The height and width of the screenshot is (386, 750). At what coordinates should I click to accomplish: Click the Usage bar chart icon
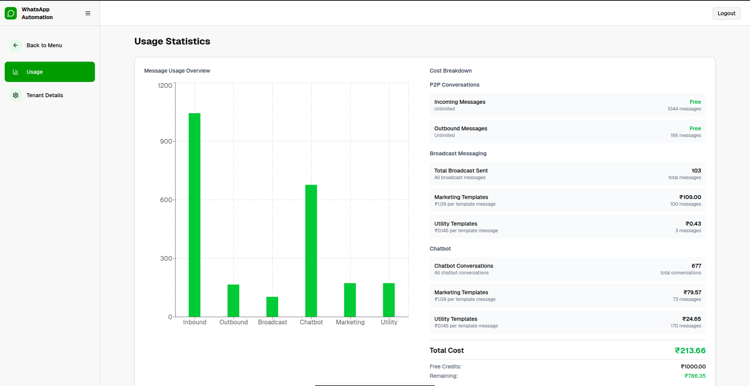(x=16, y=72)
